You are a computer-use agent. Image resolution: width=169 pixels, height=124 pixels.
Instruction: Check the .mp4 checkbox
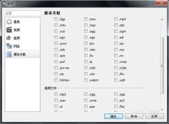click(116, 19)
